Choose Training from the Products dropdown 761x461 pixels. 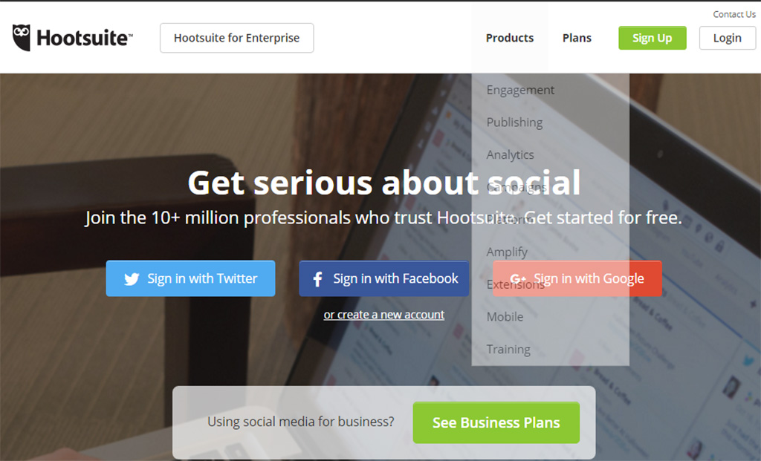pyautogui.click(x=508, y=349)
